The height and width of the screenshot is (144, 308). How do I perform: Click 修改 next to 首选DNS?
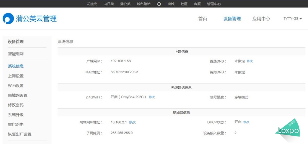pyautogui.click(x=250, y=61)
